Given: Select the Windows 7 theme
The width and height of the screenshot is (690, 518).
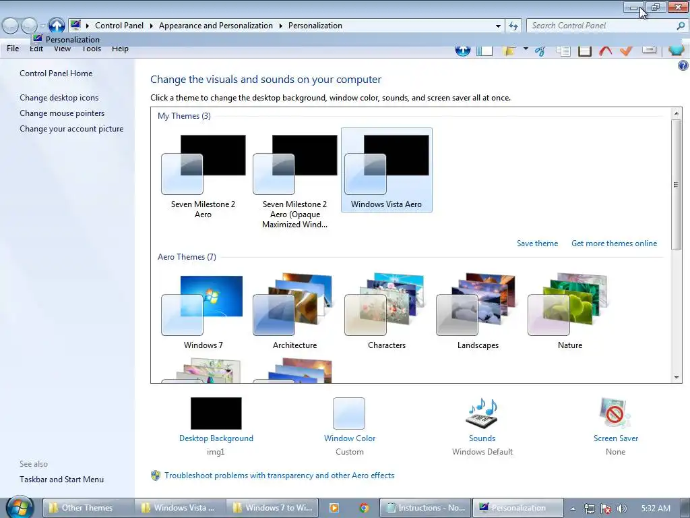Looking at the screenshot, I should coord(203,311).
